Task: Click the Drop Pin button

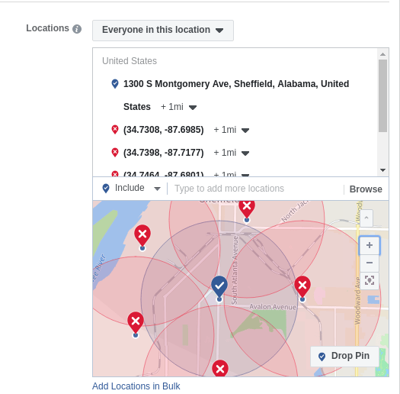Action: [344, 356]
